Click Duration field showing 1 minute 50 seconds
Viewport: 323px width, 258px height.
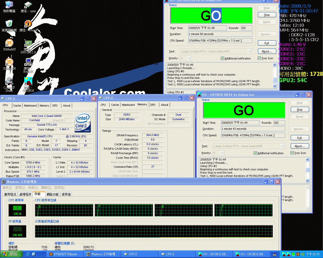click(220, 34)
